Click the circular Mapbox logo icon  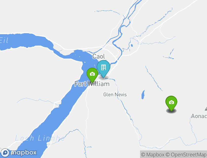(5, 153)
